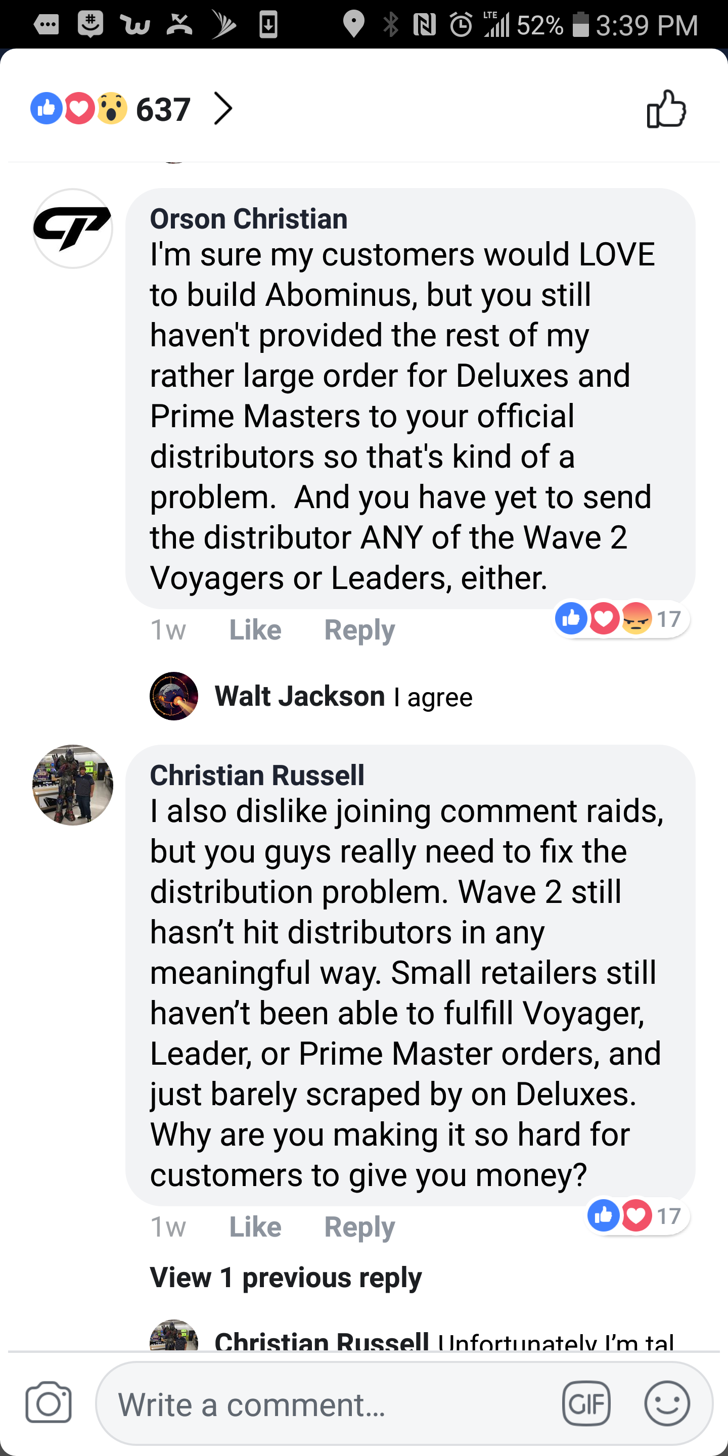
Task: Expand View 1 previous reply
Action: pyautogui.click(x=286, y=1277)
